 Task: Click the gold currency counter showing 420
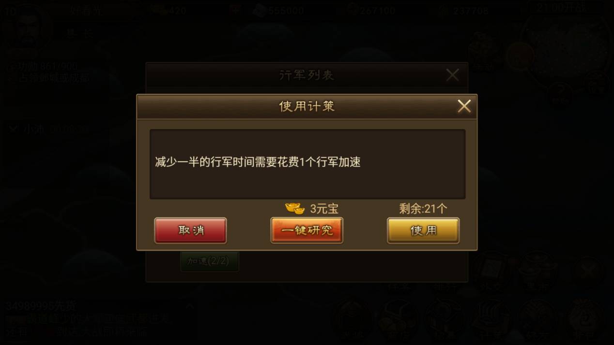tap(169, 10)
